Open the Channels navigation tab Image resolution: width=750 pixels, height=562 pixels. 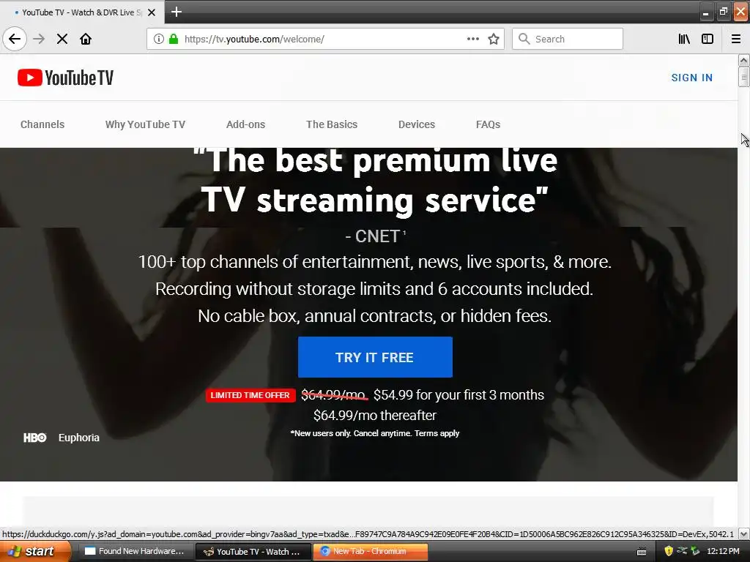42,124
